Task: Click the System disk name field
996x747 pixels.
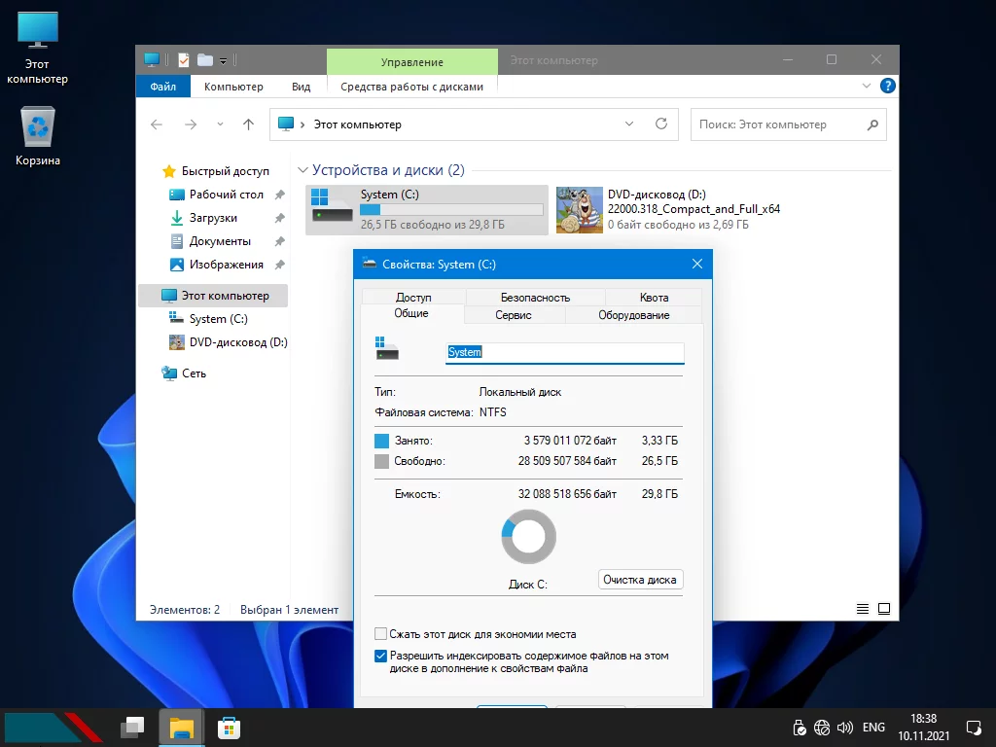Action: (564, 352)
